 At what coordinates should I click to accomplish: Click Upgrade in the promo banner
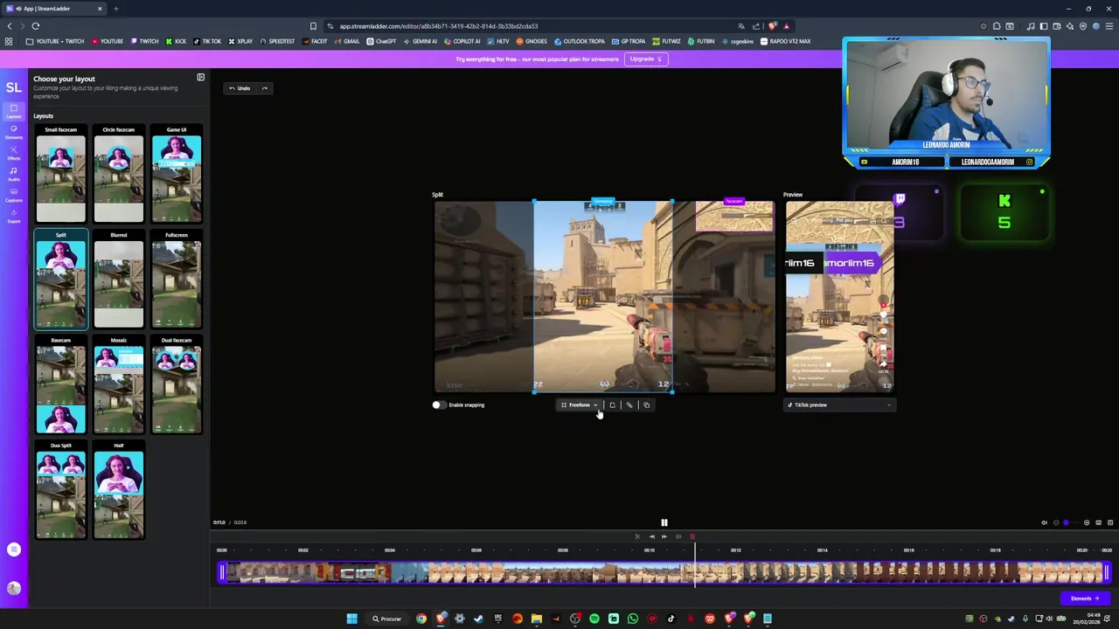(646, 59)
